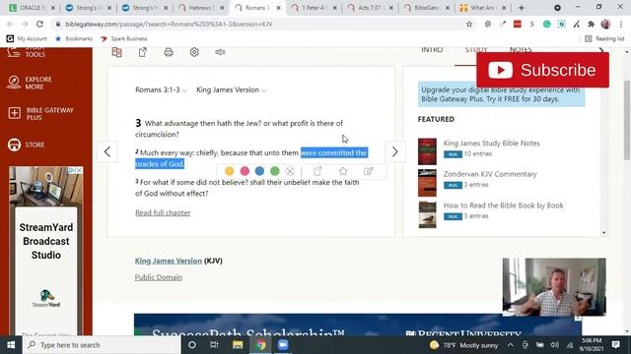Click the Windows Start button
The width and height of the screenshot is (631, 354).
click(x=11, y=345)
